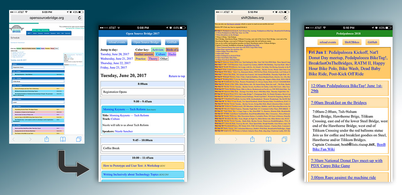The height and width of the screenshot is (195, 402).
Task: Click reload events in Open Source Bridge 2017
Action: point(116,43)
